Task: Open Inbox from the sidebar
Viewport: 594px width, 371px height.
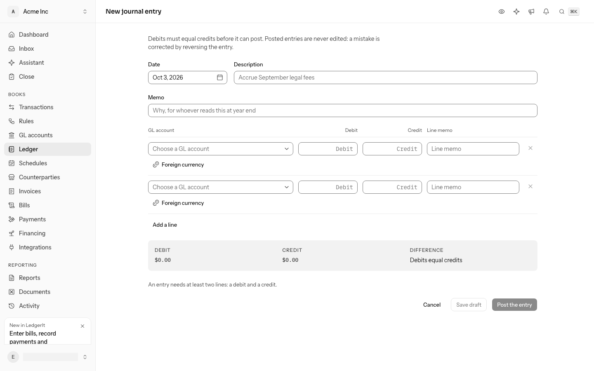Action: (48, 49)
